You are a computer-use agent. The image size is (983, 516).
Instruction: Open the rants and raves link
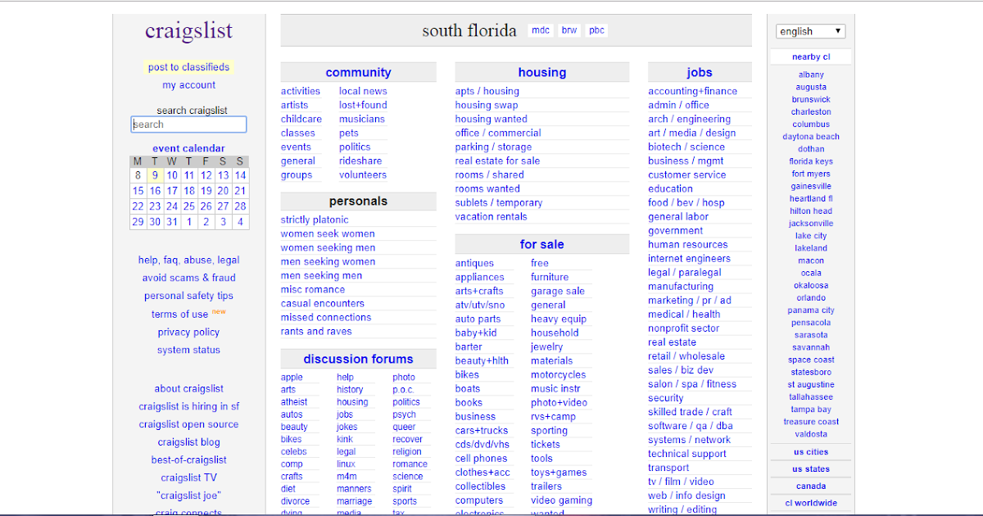tap(316, 332)
